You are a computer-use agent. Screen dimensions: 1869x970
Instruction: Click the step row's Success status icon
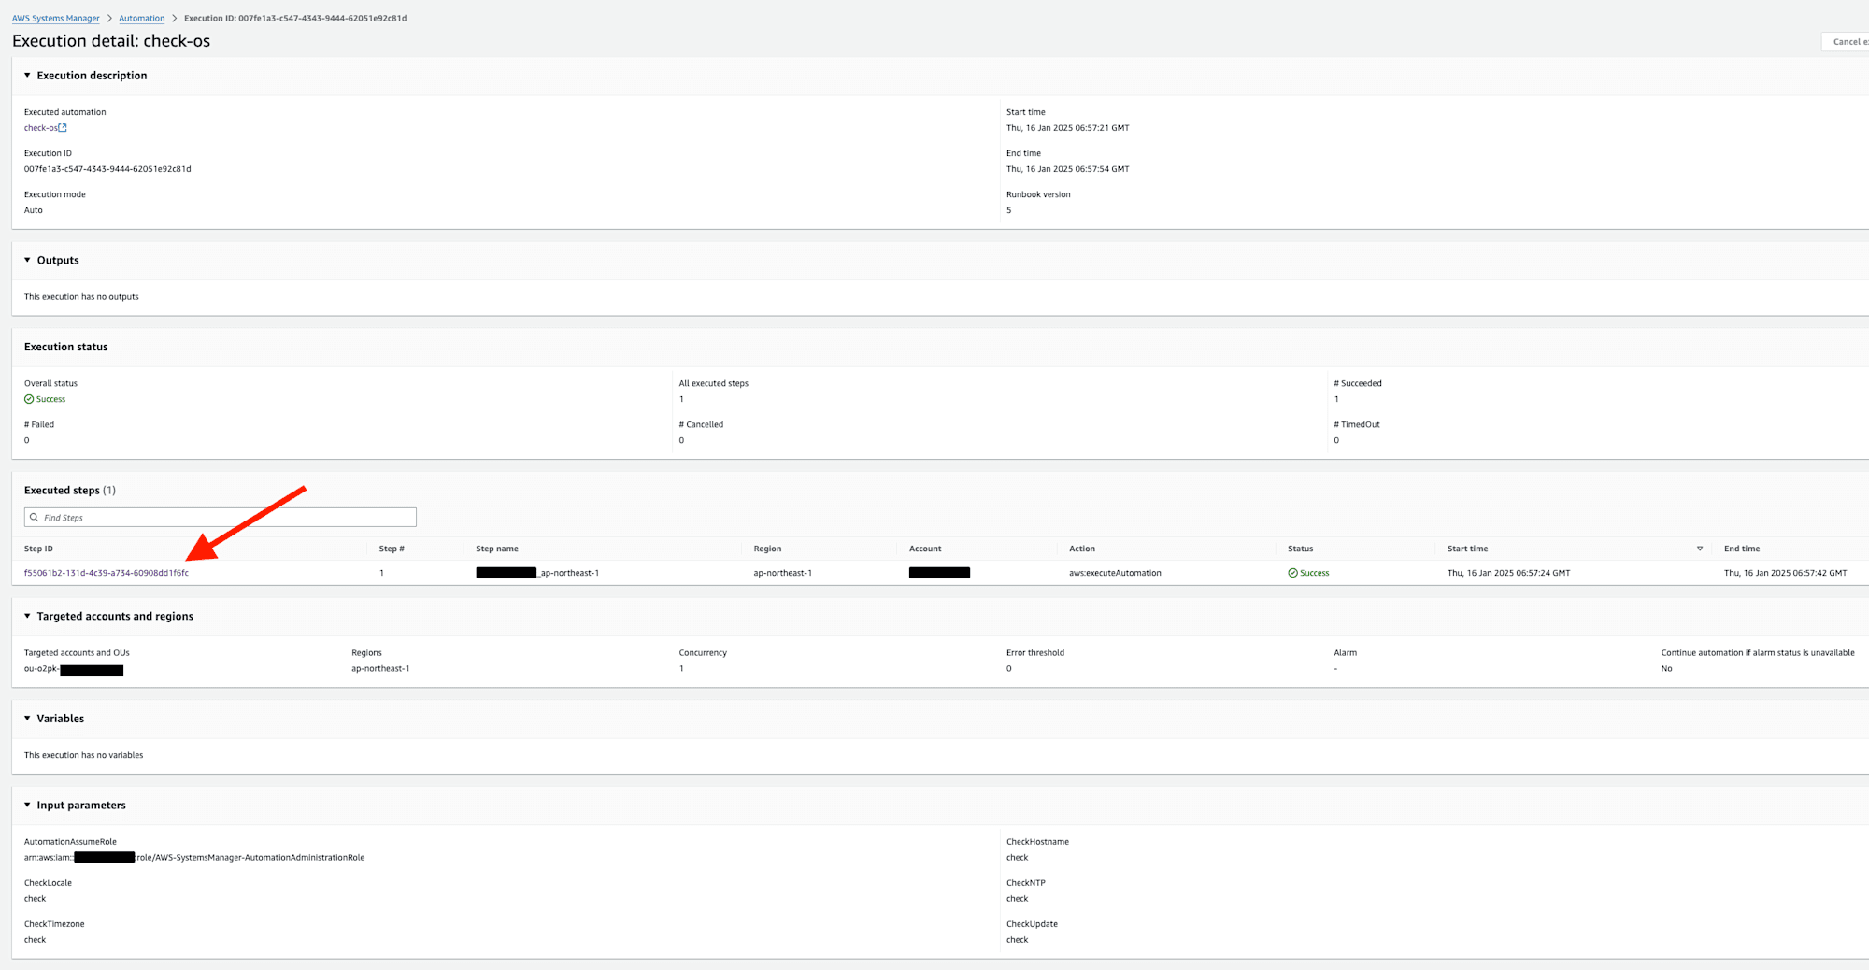pos(1292,574)
